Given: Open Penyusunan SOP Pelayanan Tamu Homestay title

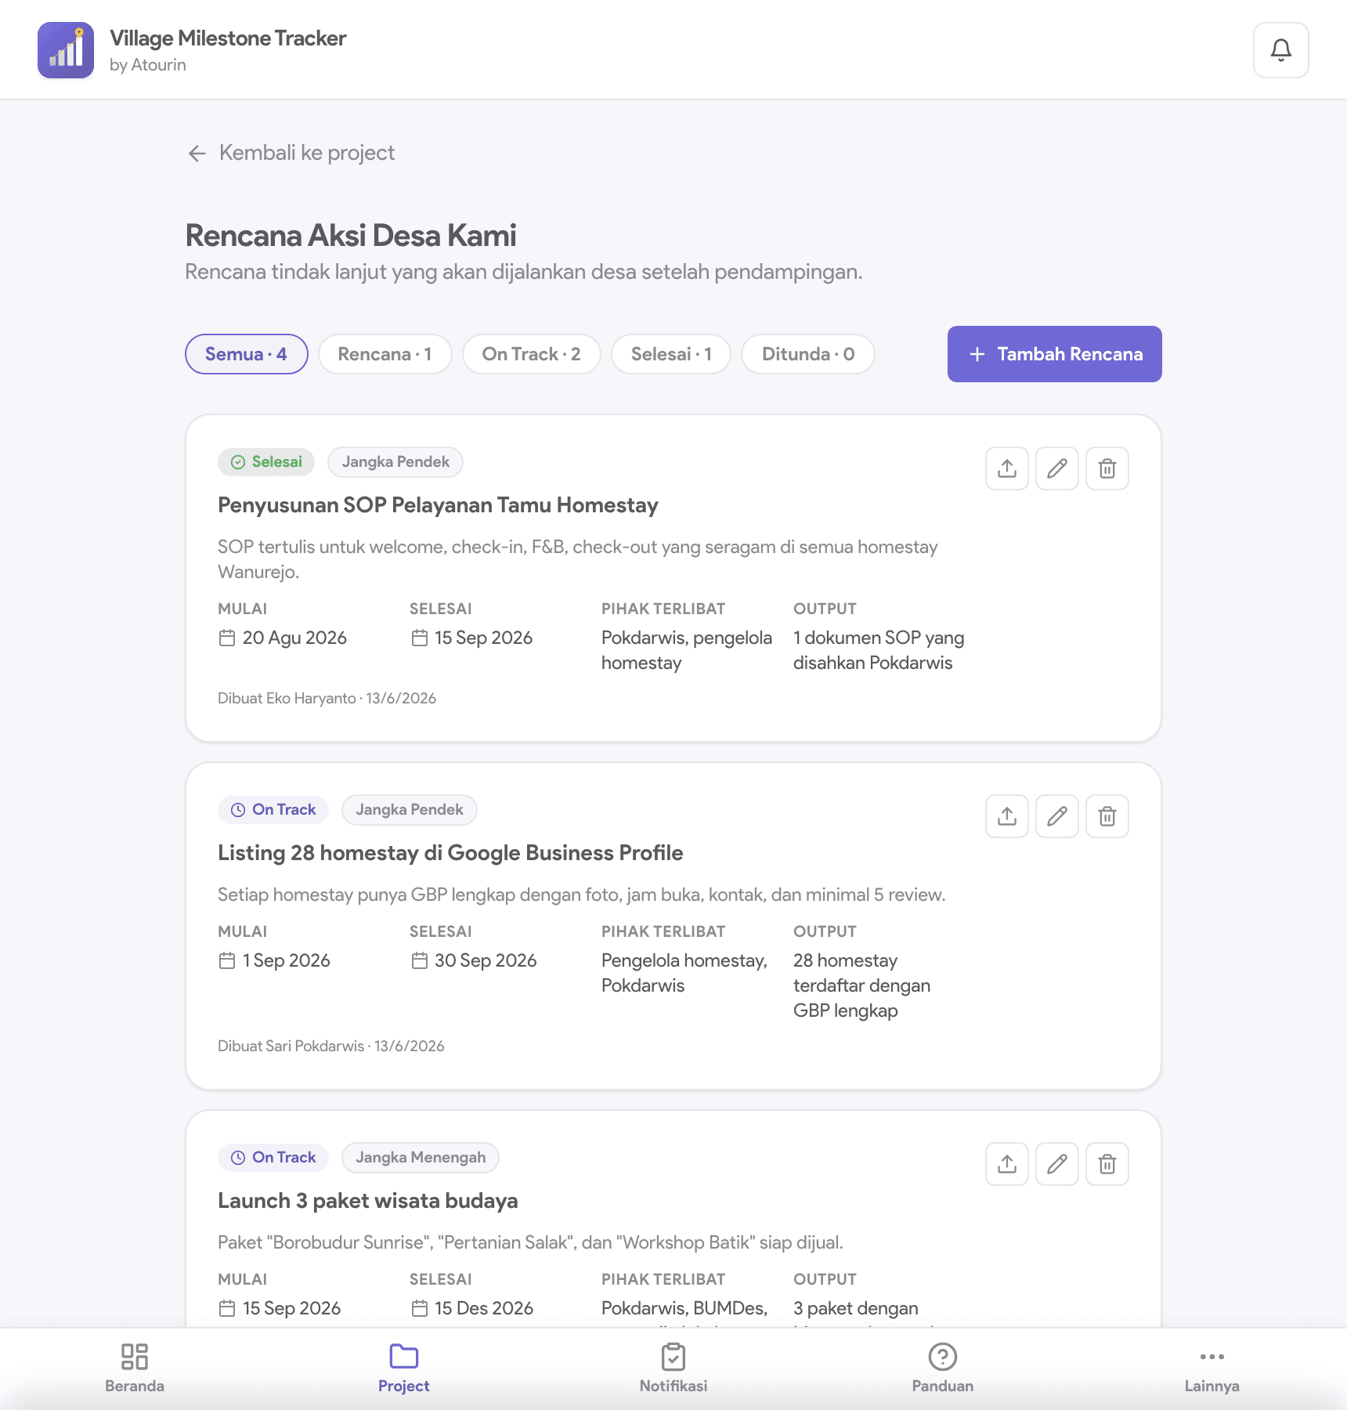Looking at the screenshot, I should pyautogui.click(x=438, y=505).
